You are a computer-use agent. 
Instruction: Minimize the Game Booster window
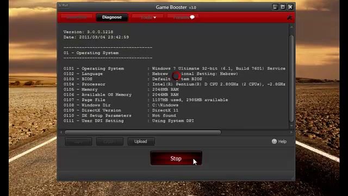click(x=275, y=7)
